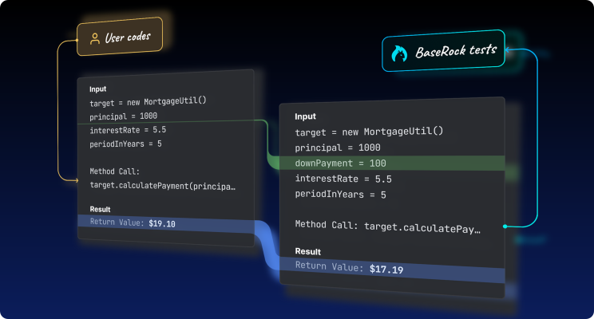
Task: Click 'target = new MortgageUtil()' in right panel
Action: (x=369, y=132)
